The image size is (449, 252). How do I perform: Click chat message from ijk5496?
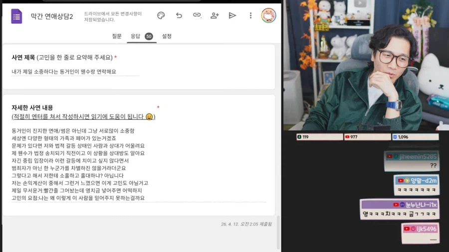pos(420,233)
